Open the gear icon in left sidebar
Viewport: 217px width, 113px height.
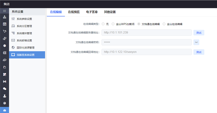point(4,103)
